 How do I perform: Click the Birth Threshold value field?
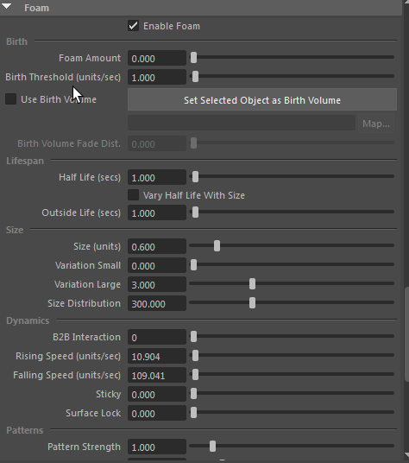tap(157, 77)
